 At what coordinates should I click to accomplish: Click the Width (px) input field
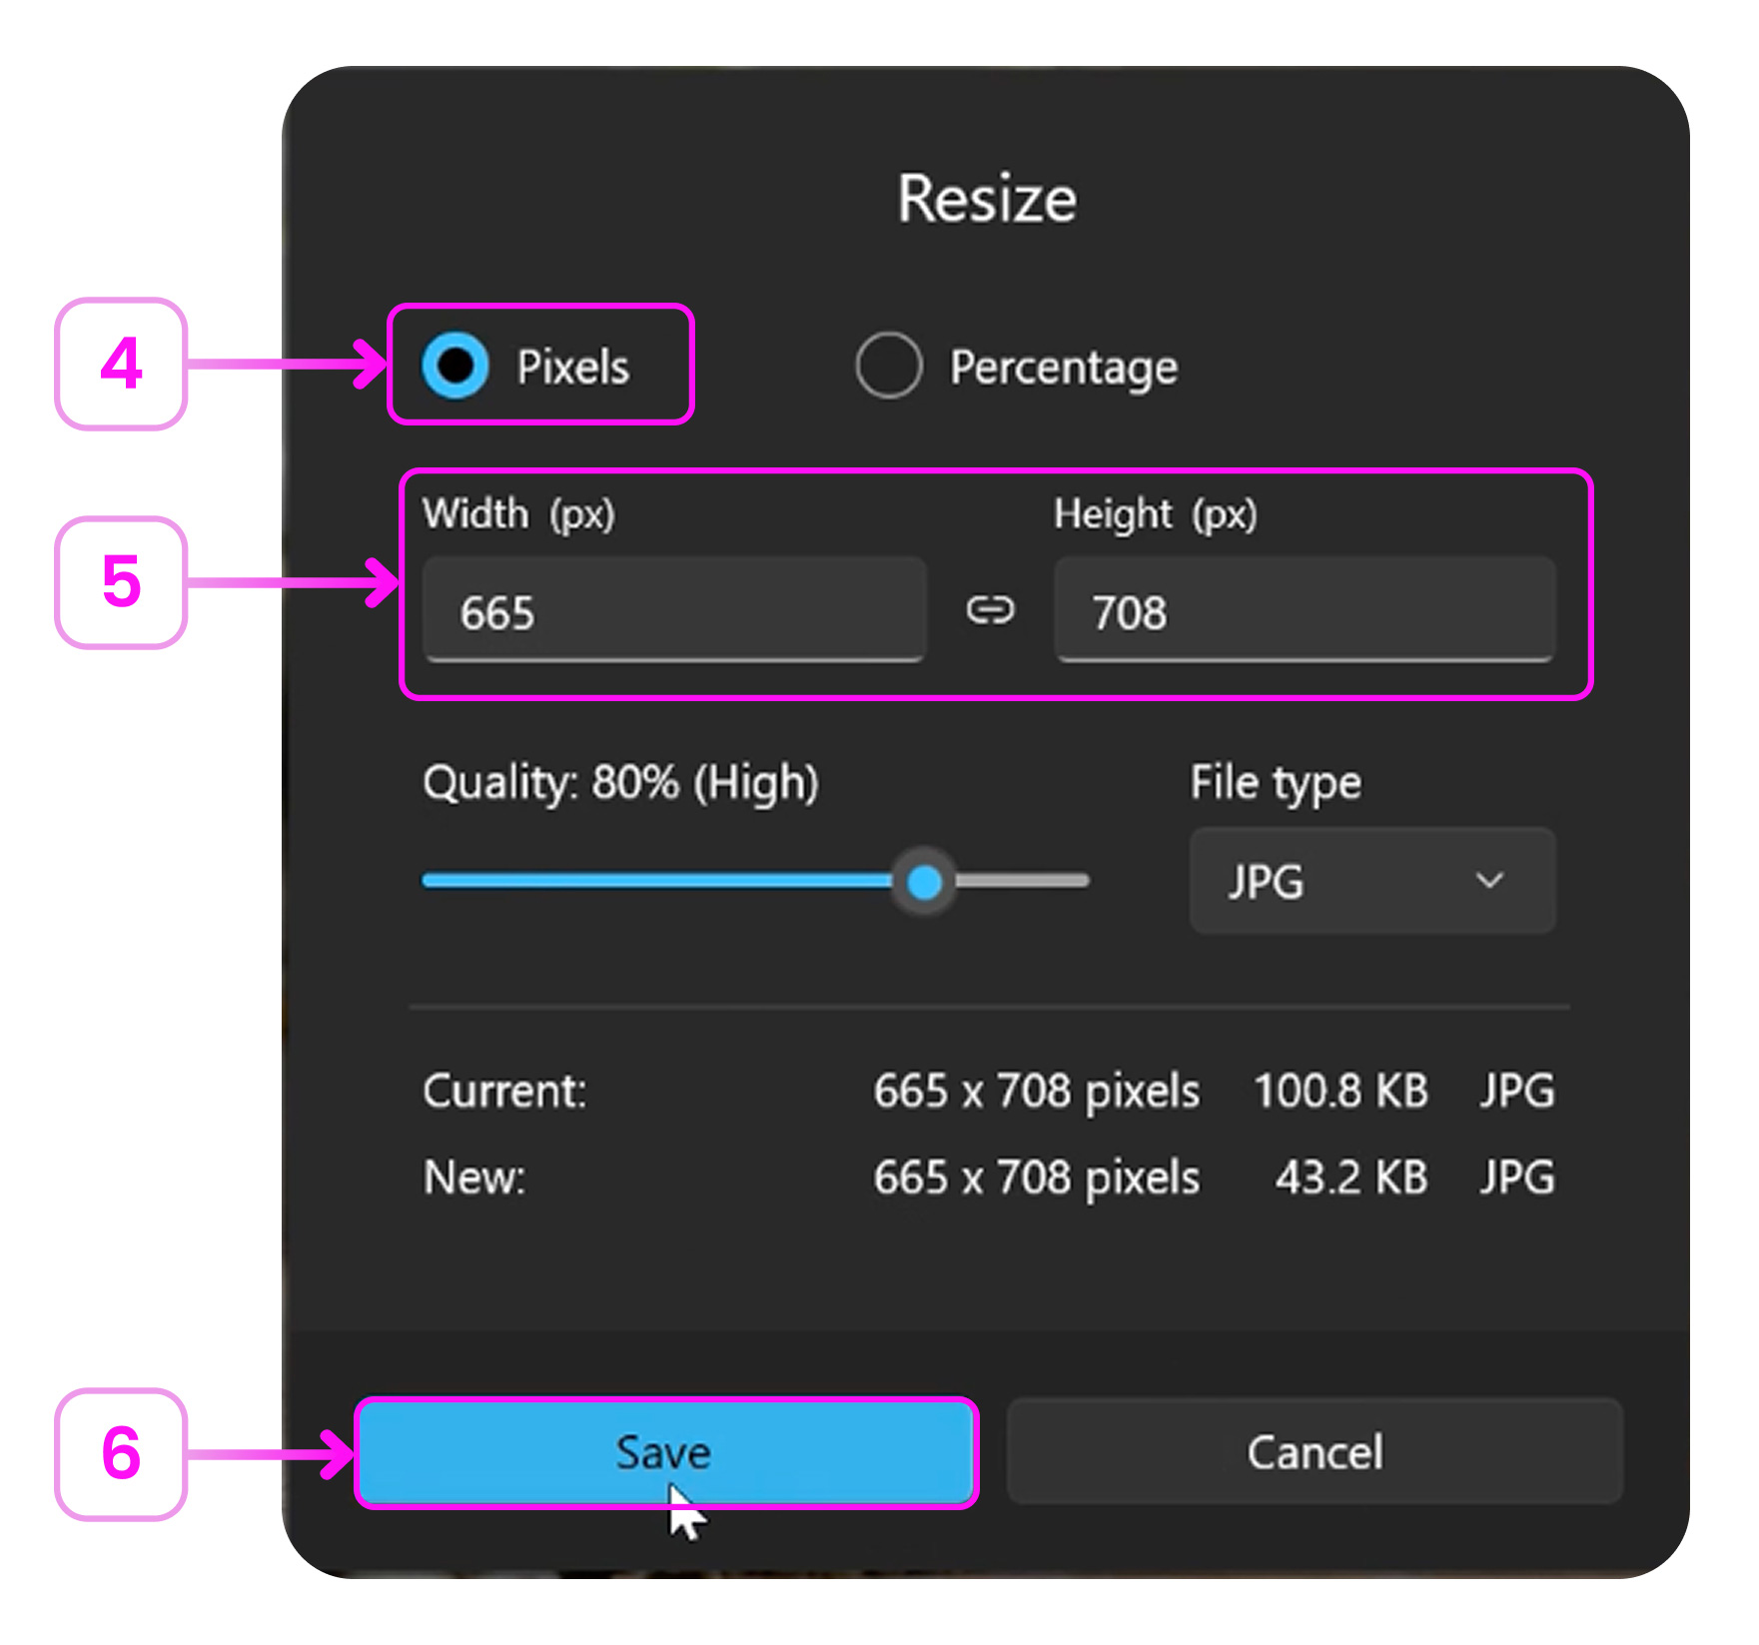click(x=674, y=611)
